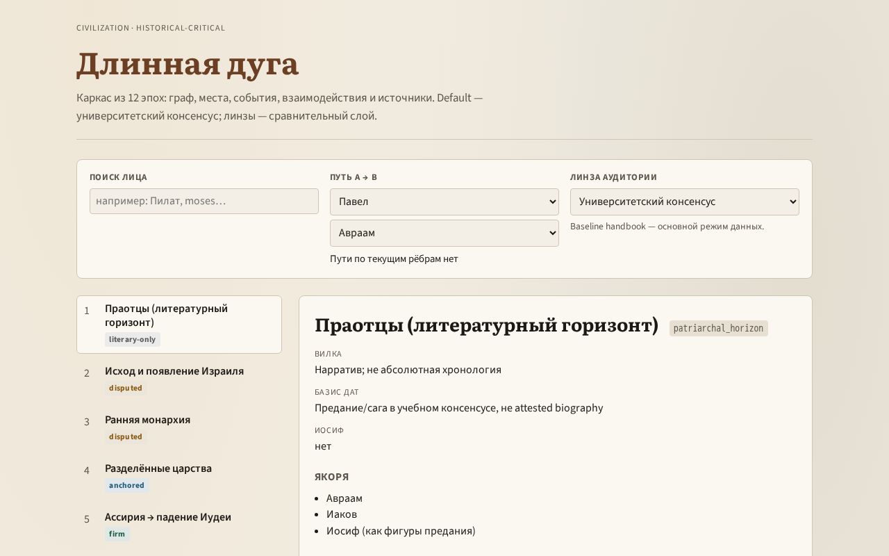Click the disputed badge under Ранняя монархия
889x556 pixels.
pos(126,436)
